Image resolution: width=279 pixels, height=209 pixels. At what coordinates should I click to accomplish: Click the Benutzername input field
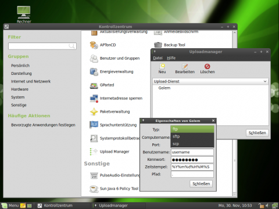(192, 152)
